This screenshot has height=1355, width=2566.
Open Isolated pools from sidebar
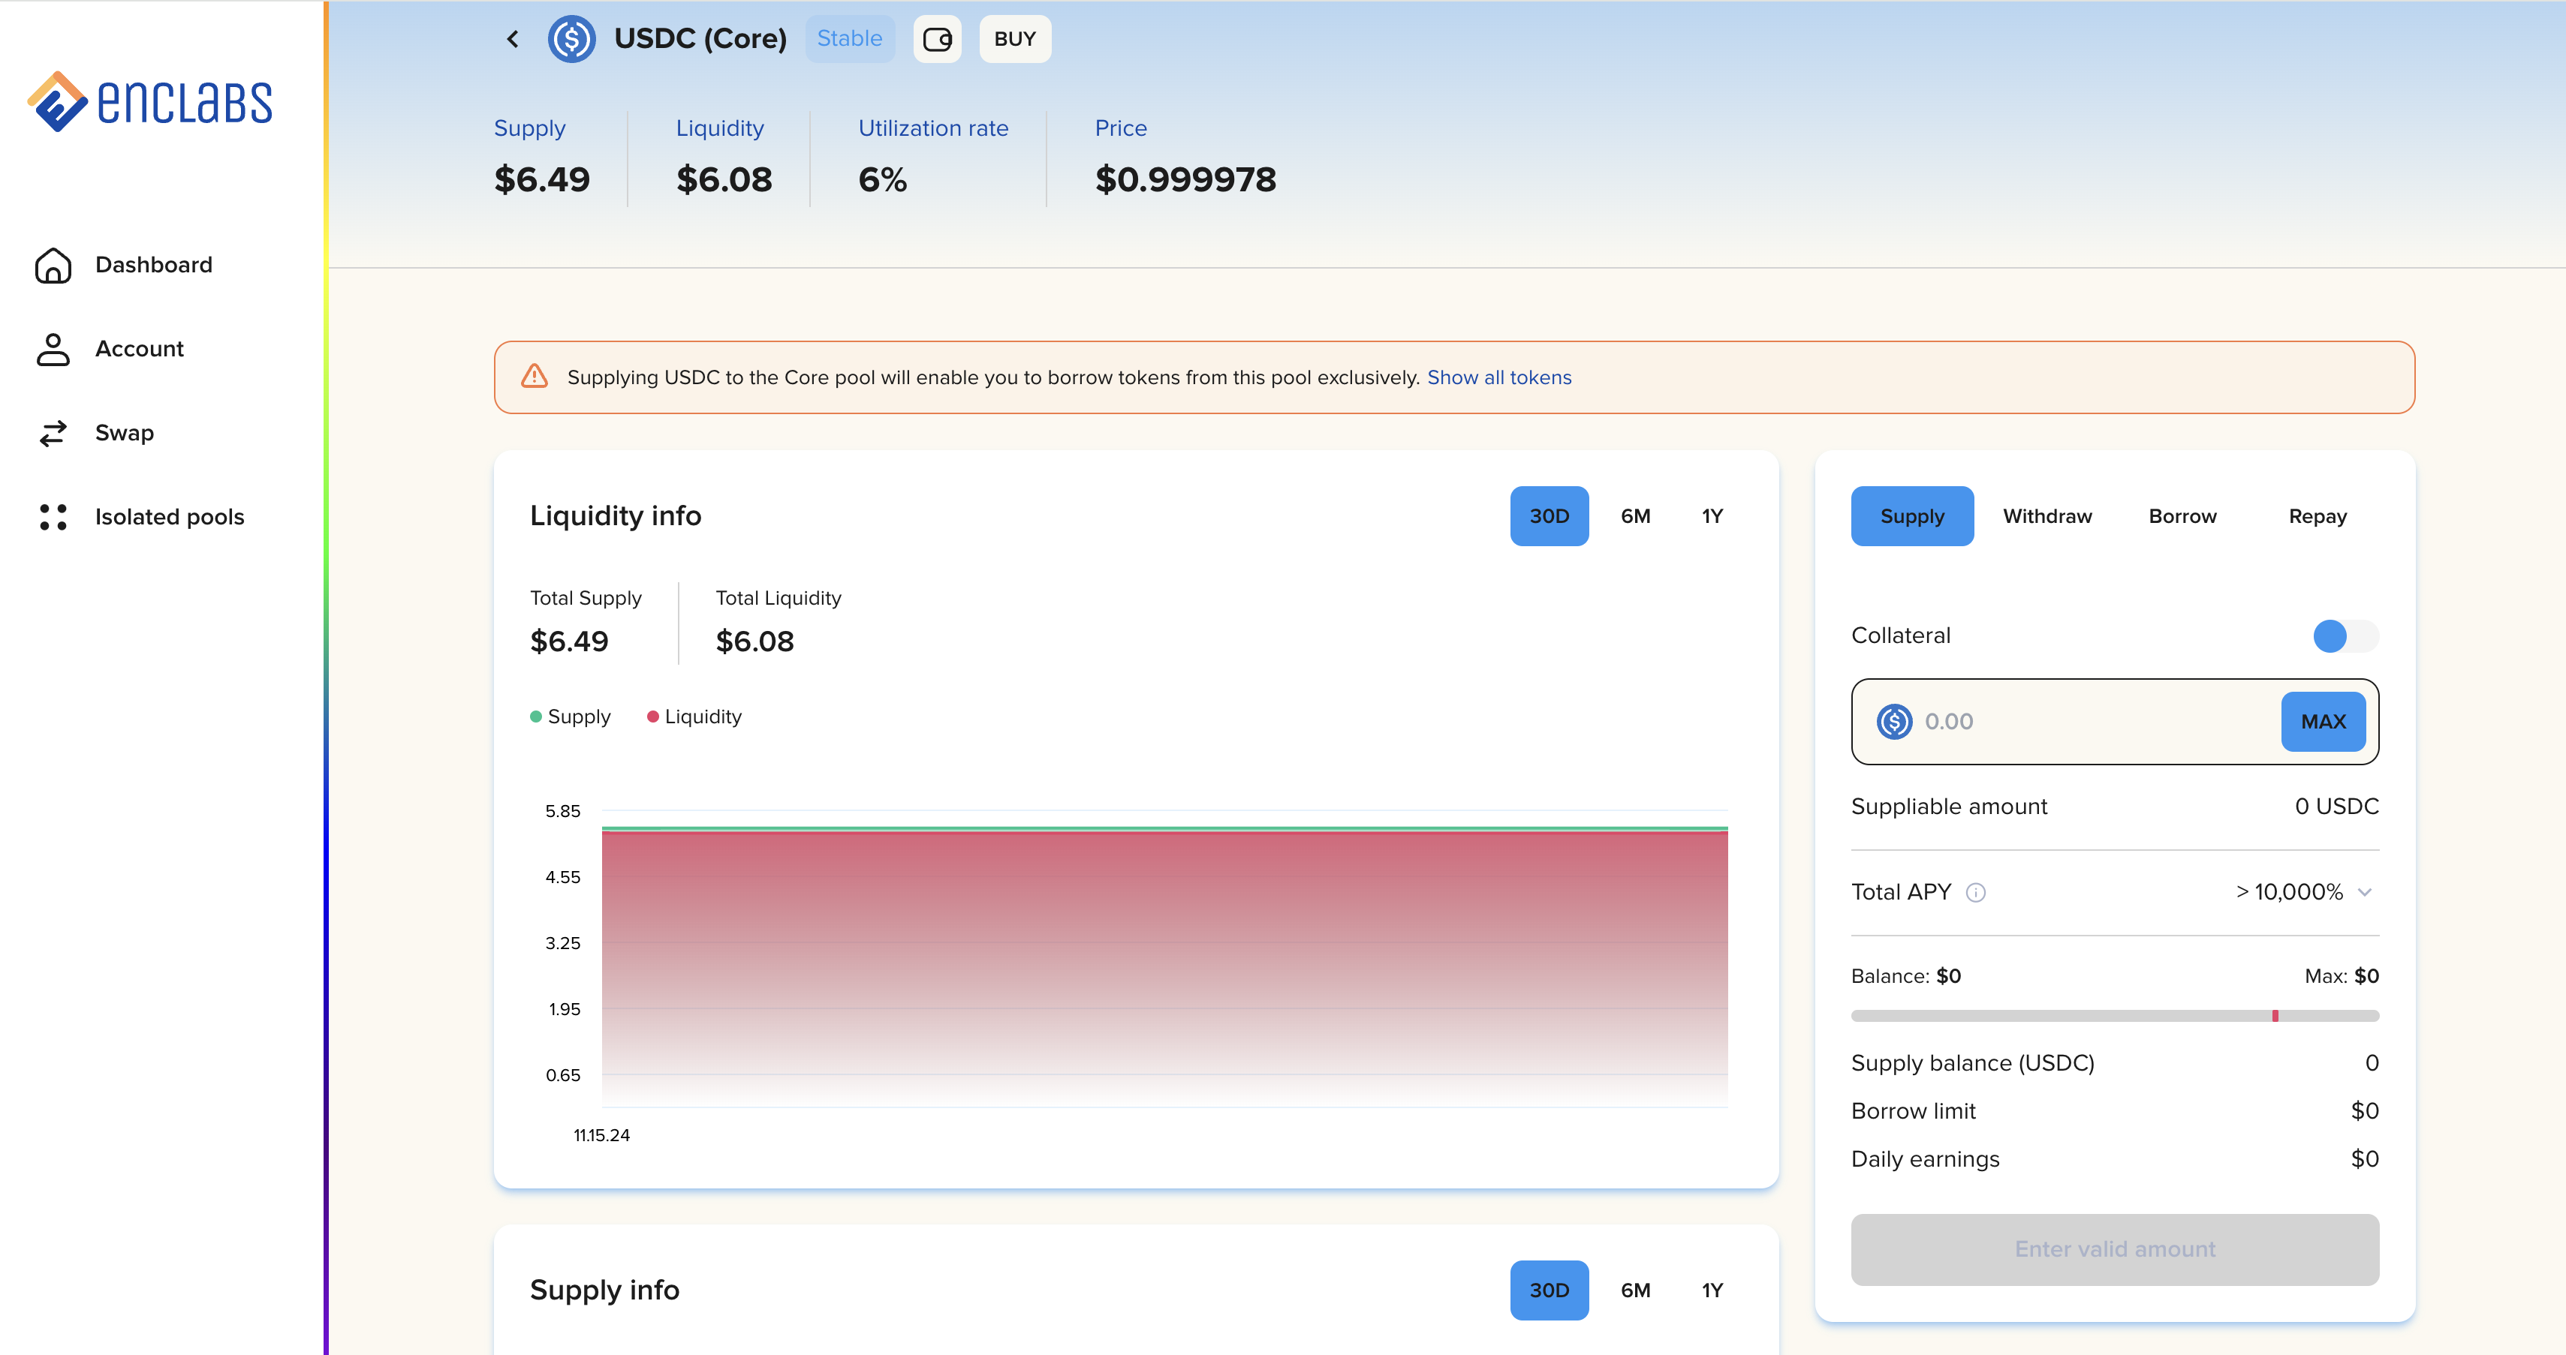[170, 517]
